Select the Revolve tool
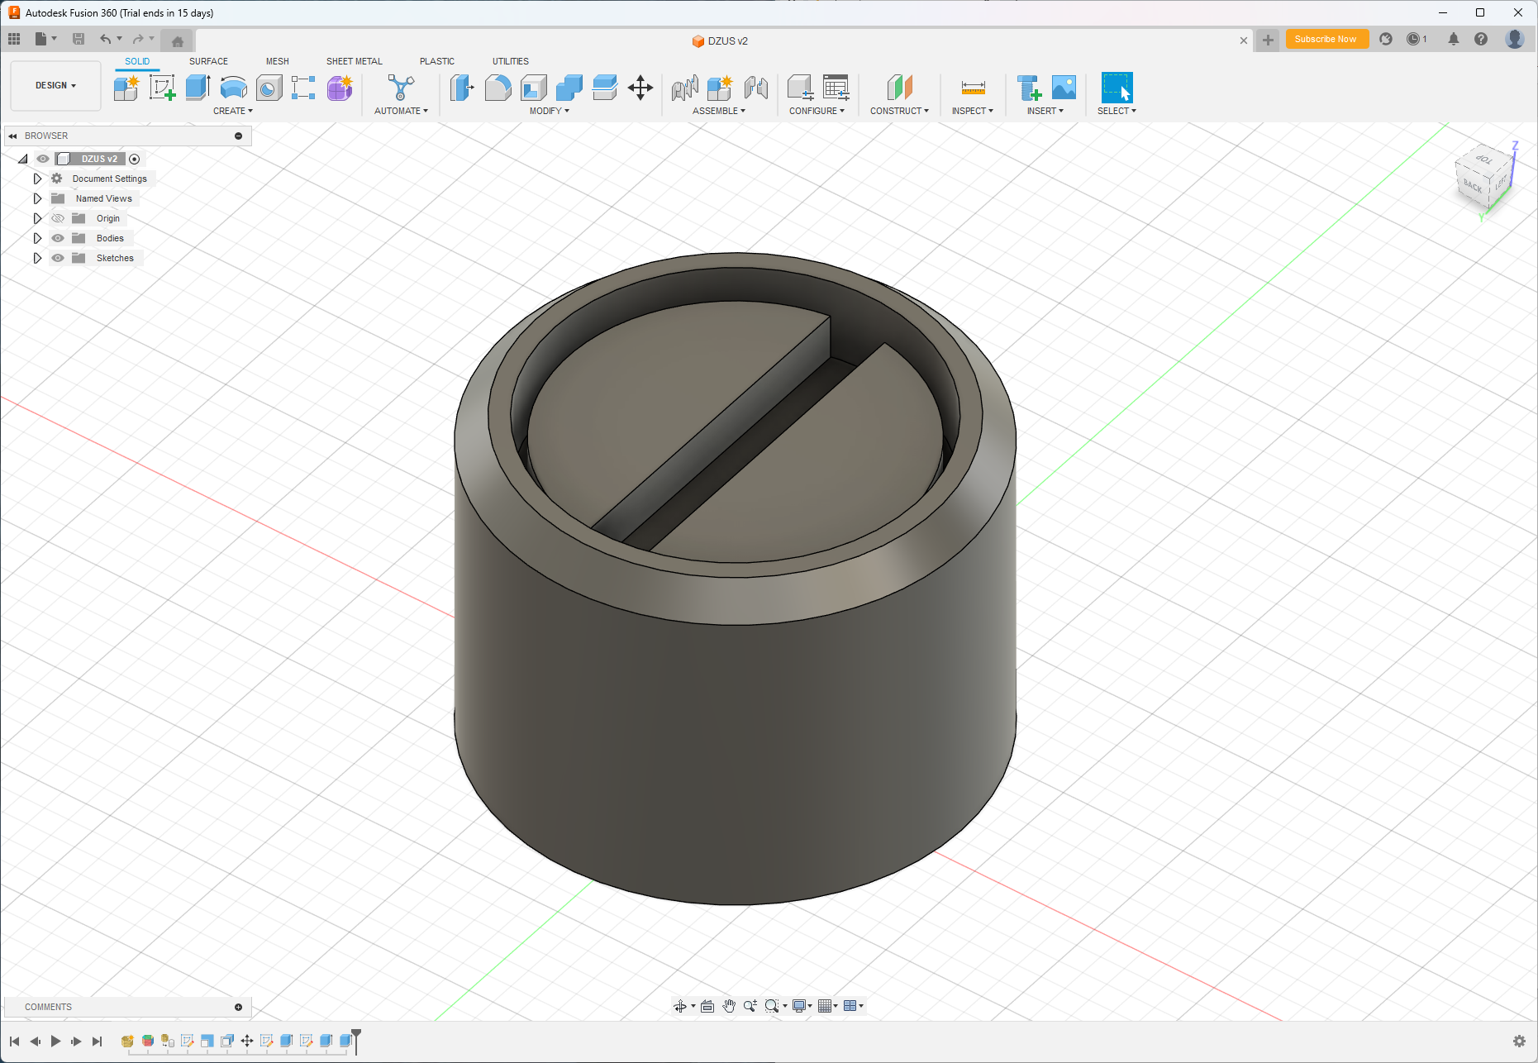This screenshot has height=1063, width=1538. 233,88
